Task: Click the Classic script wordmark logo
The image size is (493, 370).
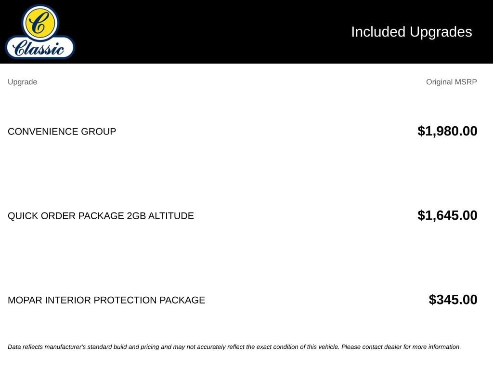Action: tap(39, 48)
